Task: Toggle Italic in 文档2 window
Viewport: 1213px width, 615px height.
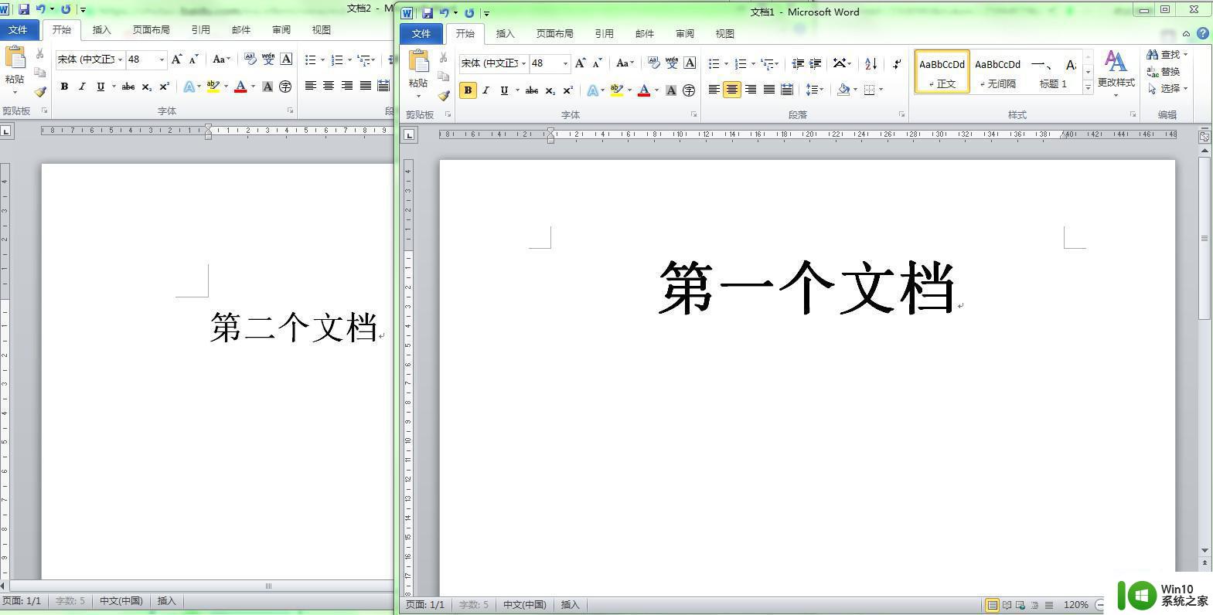Action: pyautogui.click(x=82, y=87)
